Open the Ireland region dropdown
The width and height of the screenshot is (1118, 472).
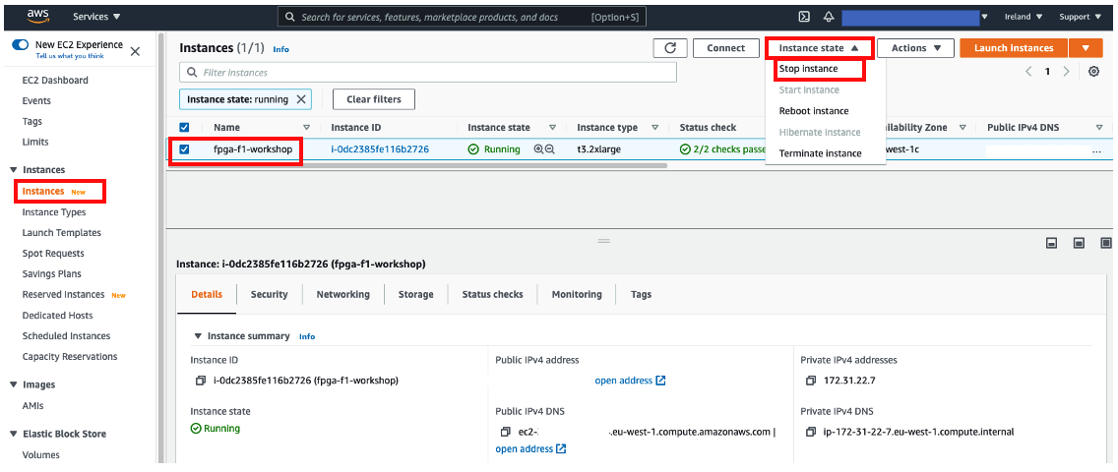tap(1024, 17)
